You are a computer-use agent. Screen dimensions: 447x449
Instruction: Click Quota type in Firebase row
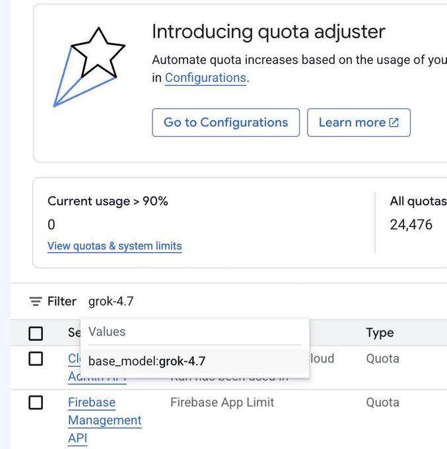click(382, 403)
